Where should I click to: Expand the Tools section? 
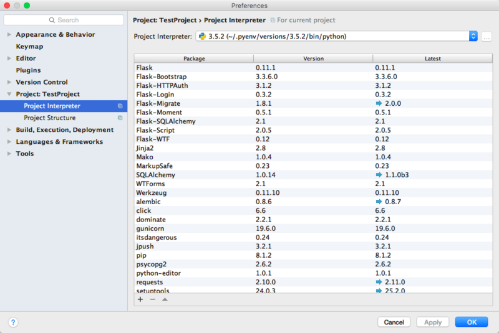(x=9, y=153)
